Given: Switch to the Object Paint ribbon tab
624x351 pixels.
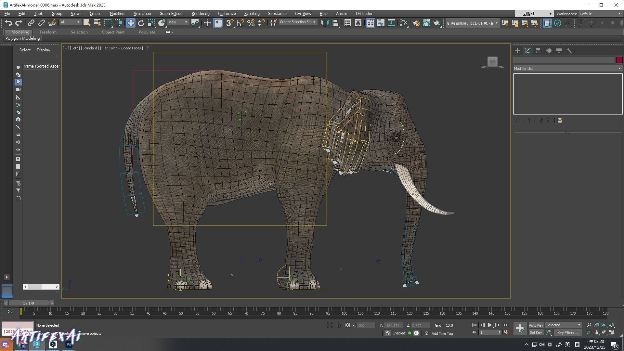Looking at the screenshot, I should 113,32.
